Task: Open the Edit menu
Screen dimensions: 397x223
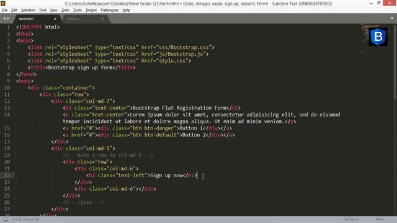Action: (14, 10)
